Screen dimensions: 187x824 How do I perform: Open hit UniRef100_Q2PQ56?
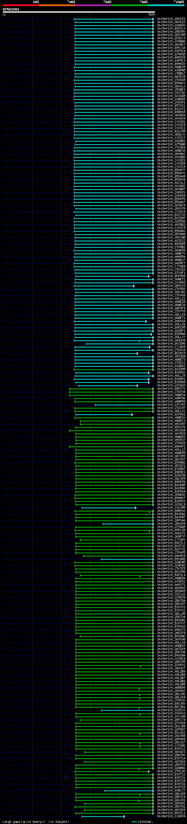pos(171,221)
